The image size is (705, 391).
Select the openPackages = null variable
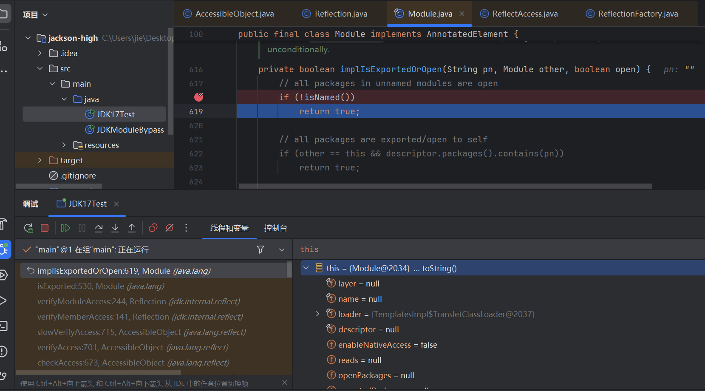tap(370, 375)
